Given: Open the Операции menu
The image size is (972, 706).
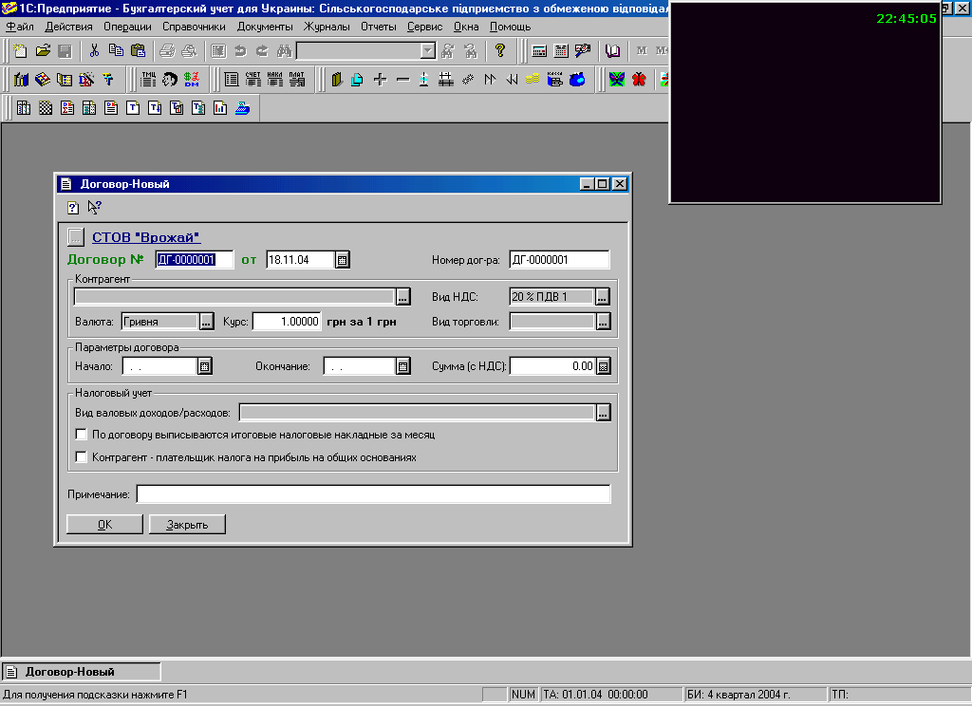Looking at the screenshot, I should pyautogui.click(x=128, y=27).
